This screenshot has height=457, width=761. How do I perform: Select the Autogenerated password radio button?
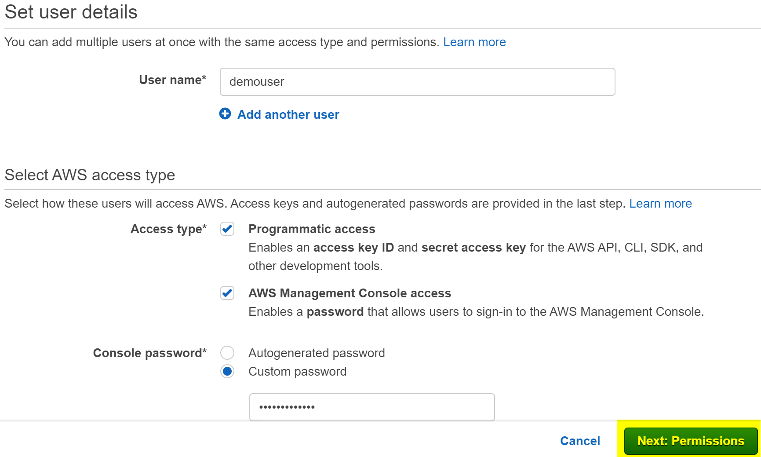(x=227, y=353)
